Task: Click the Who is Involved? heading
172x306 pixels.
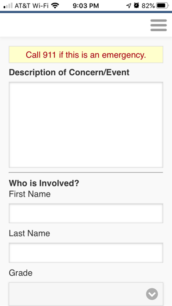Action: (44, 183)
